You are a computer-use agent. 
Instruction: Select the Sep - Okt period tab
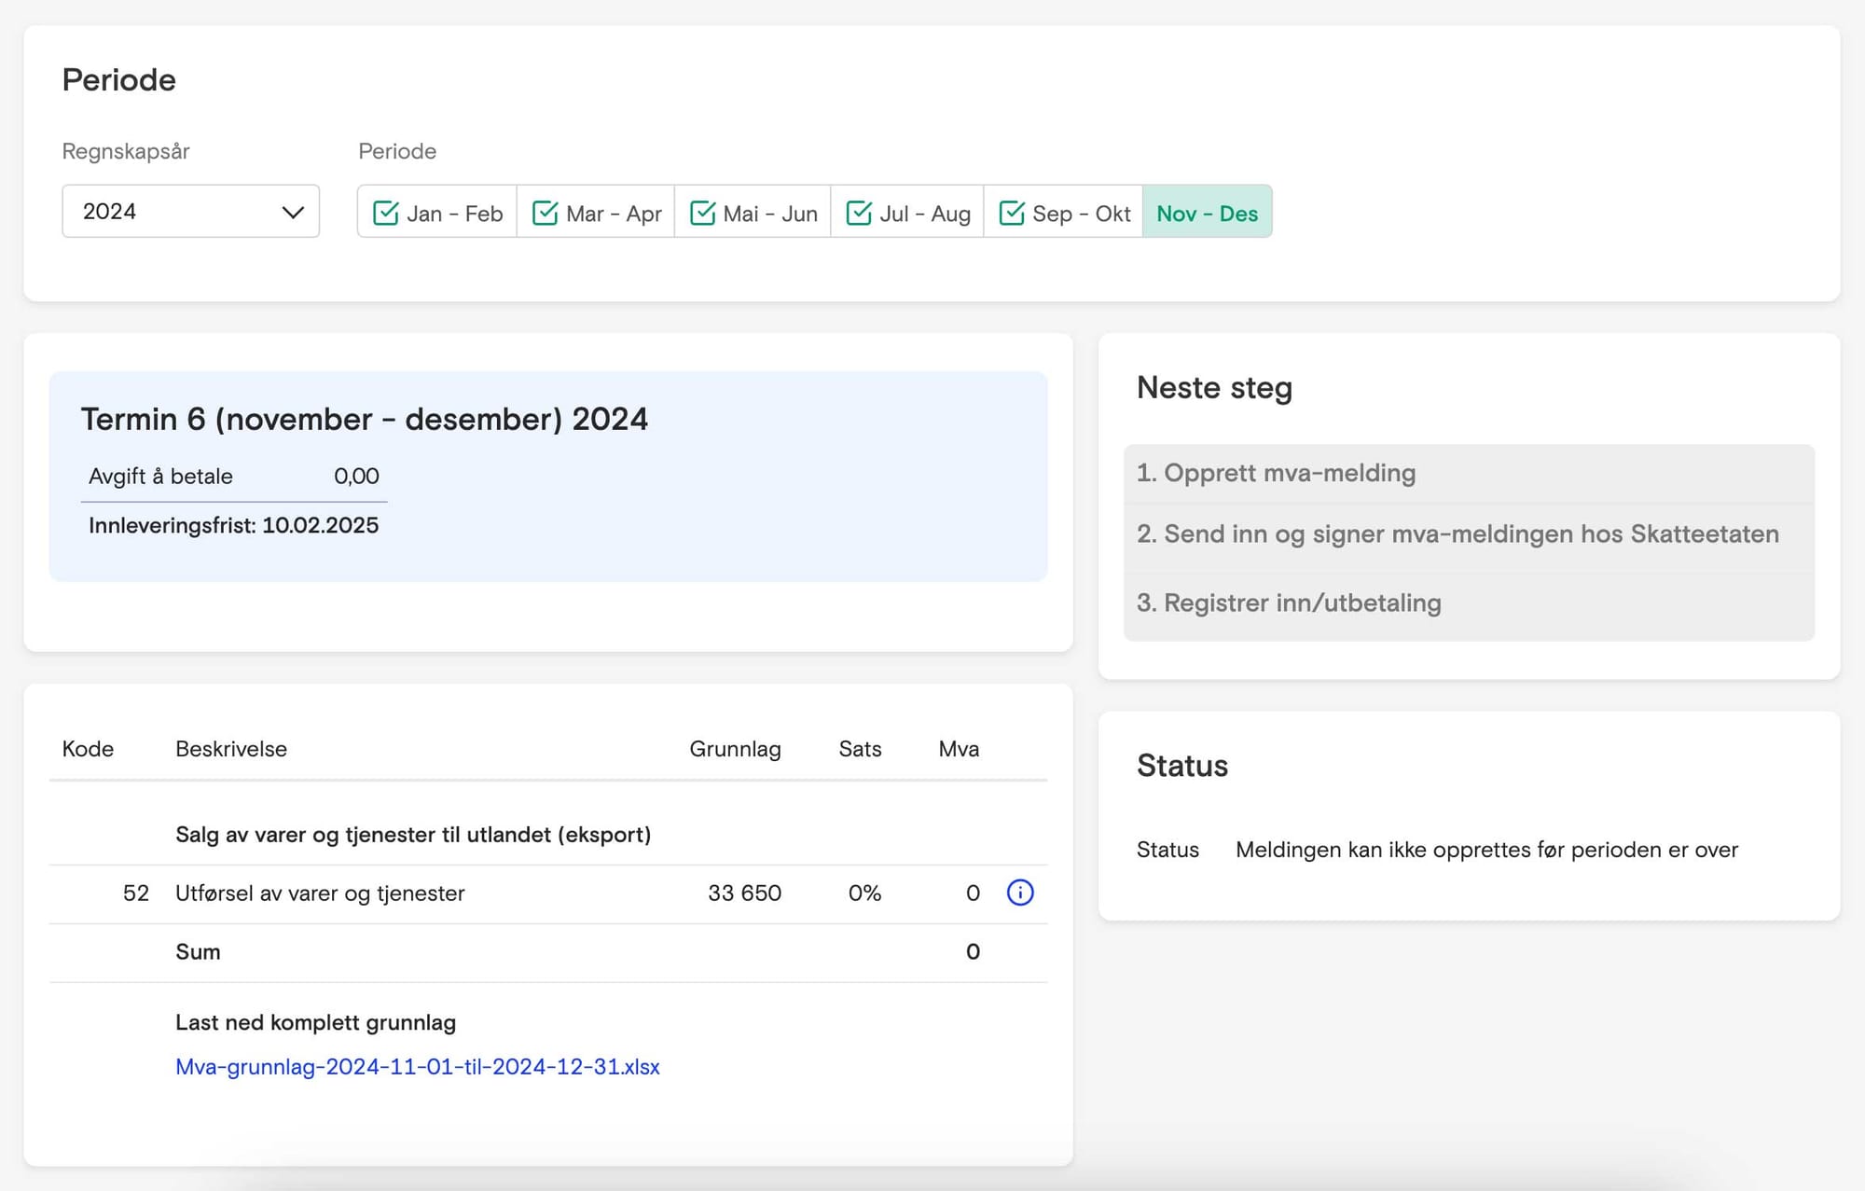[1063, 214]
